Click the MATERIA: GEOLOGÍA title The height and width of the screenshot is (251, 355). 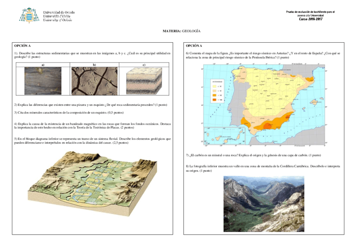181,30
